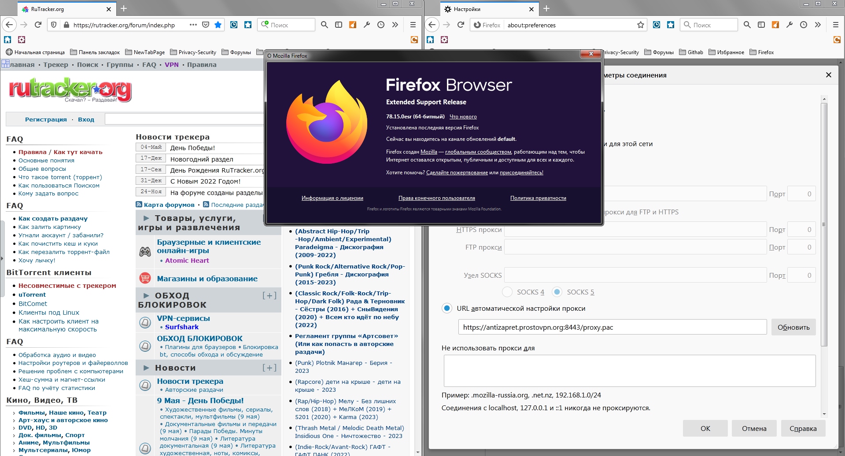Viewport: 845px width, 456px height.
Task: Open Избранное bookmarks folder in Настройки window
Action: pyautogui.click(x=726, y=52)
